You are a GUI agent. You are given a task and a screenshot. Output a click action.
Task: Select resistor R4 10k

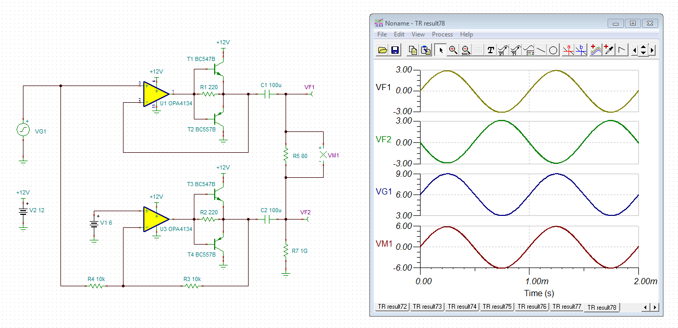click(96, 286)
